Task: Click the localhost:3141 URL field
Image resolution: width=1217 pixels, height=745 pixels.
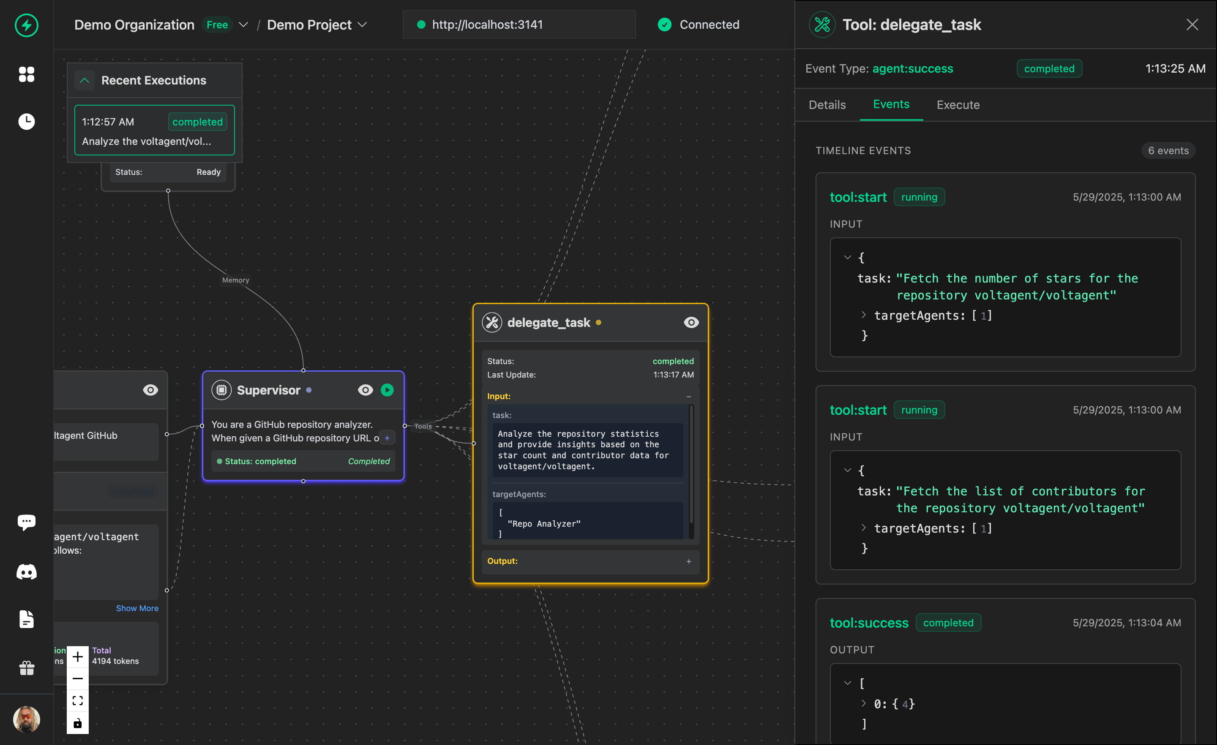Action: [519, 24]
